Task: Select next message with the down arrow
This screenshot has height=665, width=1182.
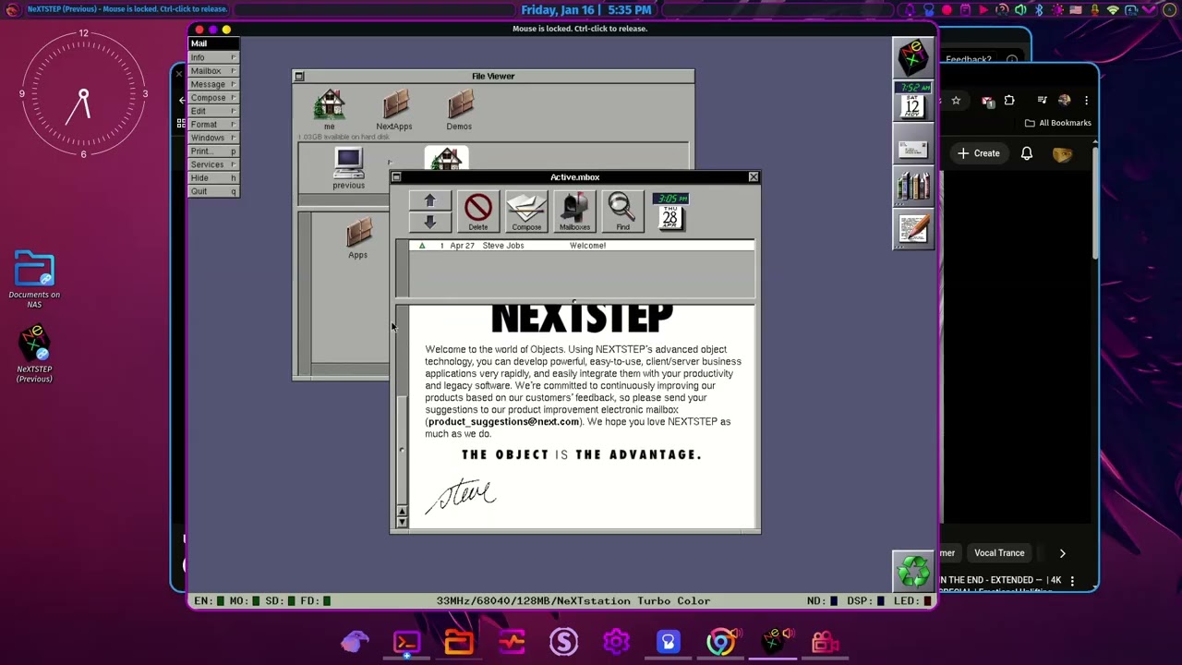Action: tap(429, 222)
